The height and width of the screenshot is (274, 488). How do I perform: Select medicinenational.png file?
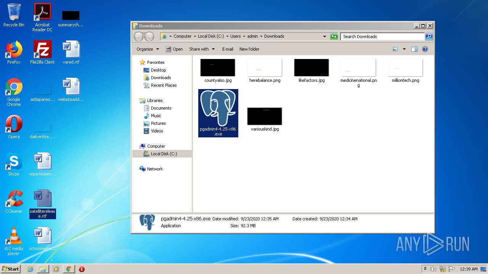[358, 73]
